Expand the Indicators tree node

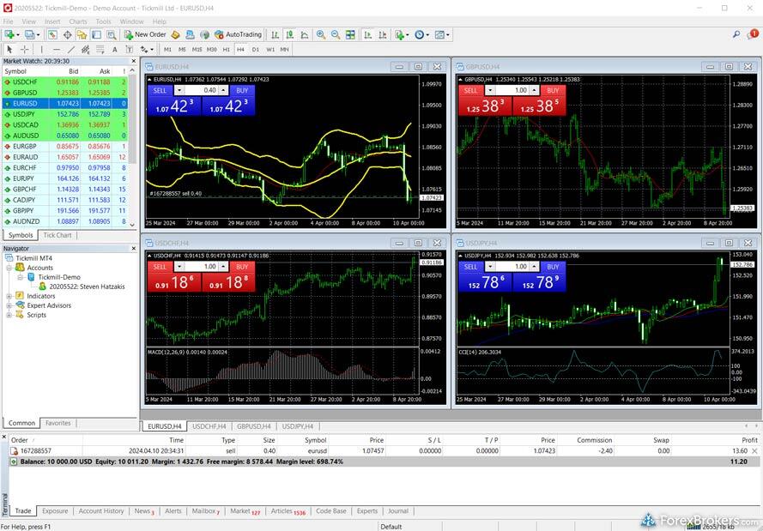pyautogui.click(x=9, y=296)
